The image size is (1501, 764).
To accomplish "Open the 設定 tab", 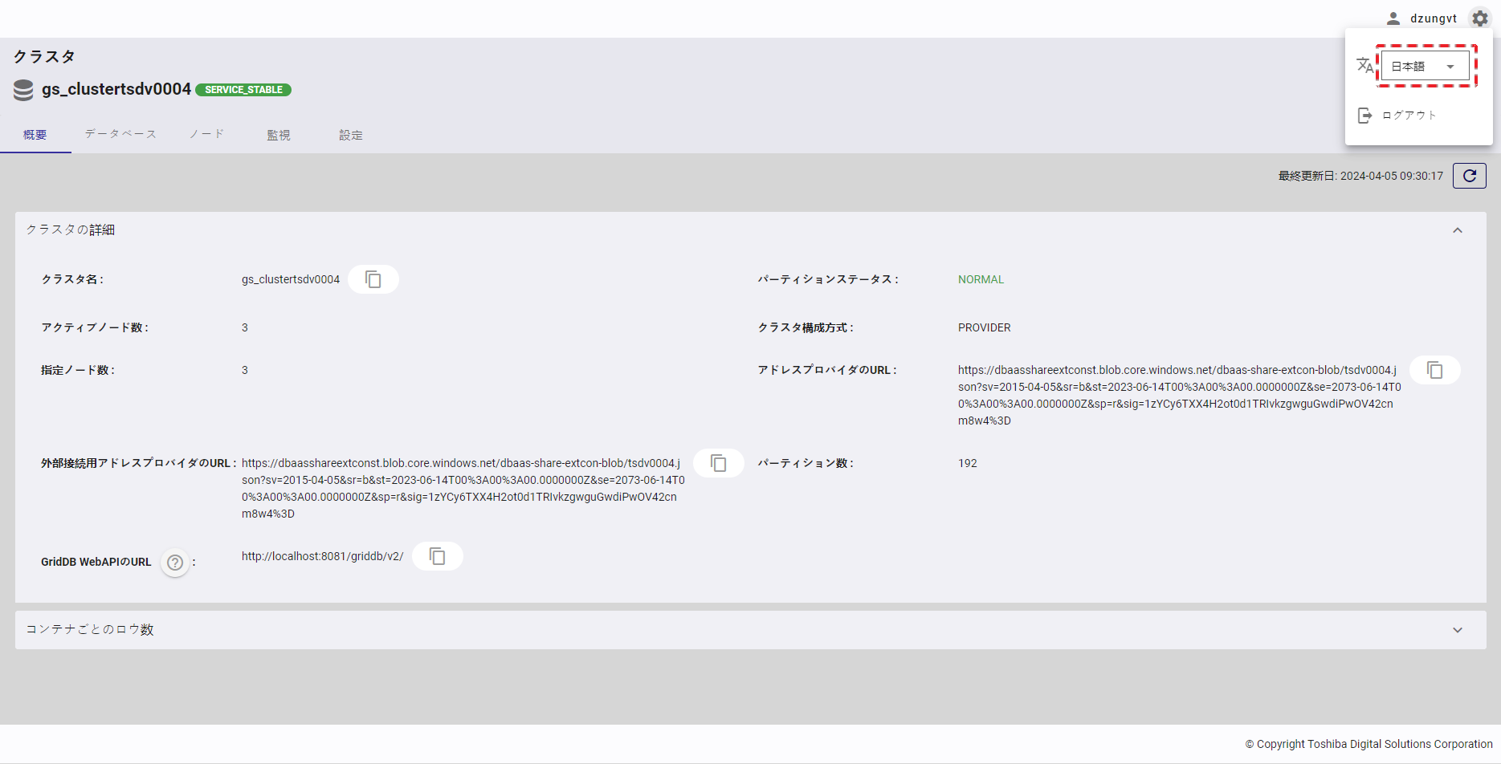I will 351,135.
